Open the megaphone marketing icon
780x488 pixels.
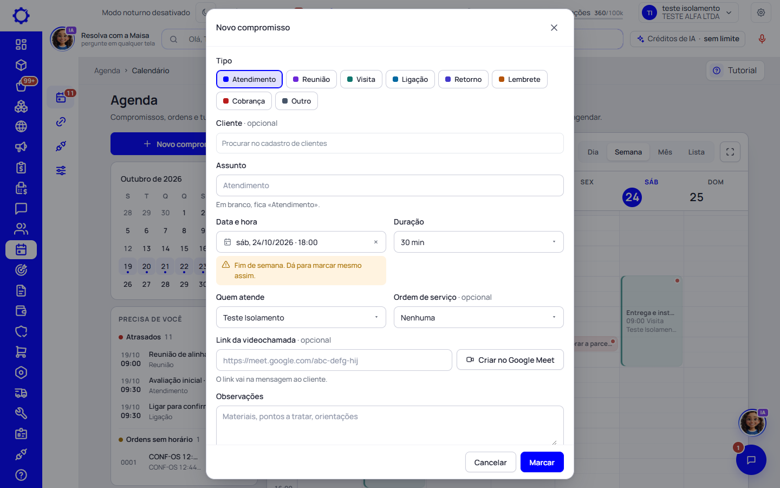coord(21,147)
